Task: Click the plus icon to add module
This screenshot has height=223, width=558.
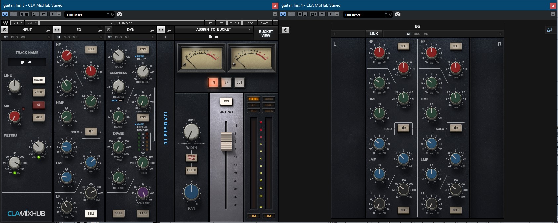Action: coord(165,37)
